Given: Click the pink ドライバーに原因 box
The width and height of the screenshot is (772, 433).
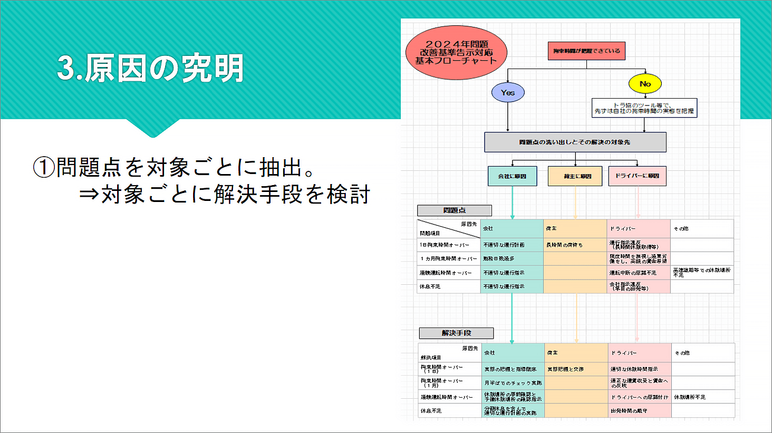Looking at the screenshot, I should tap(637, 176).
